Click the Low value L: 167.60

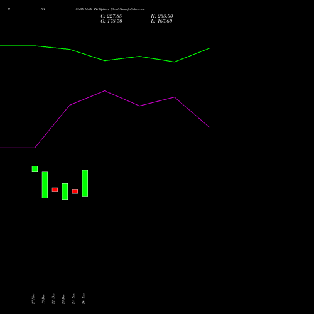[161, 21]
